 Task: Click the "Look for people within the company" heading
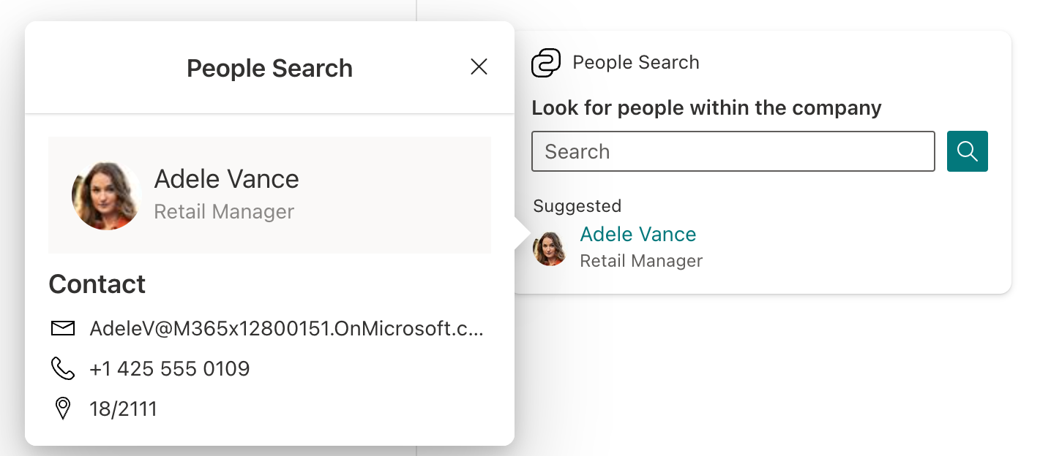click(x=706, y=108)
